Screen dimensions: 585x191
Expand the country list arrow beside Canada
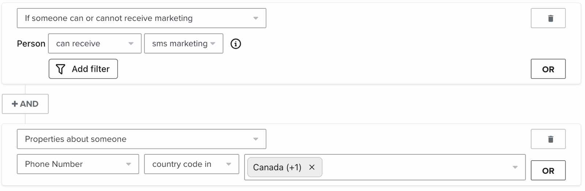tap(515, 167)
